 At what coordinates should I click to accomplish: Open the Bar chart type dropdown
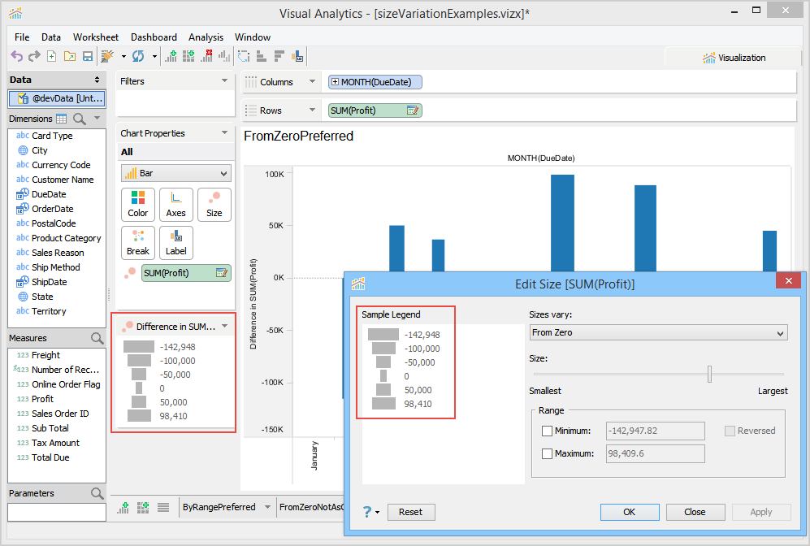(x=175, y=173)
